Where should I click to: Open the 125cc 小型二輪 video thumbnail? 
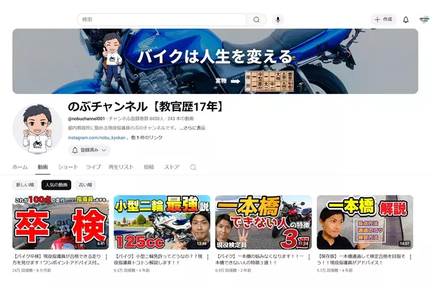click(162, 222)
